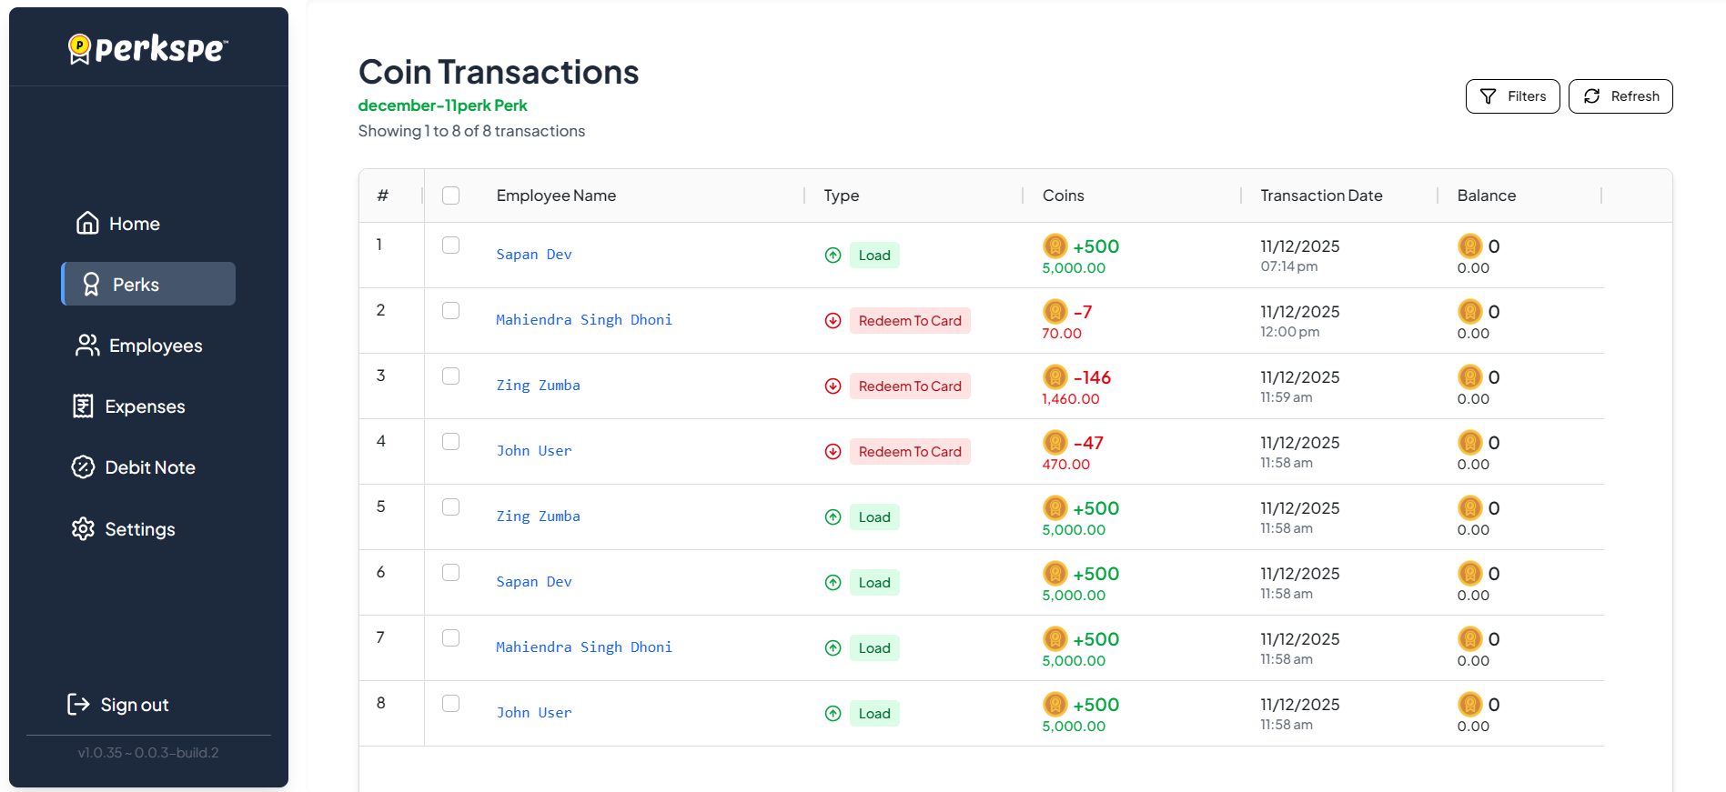Click the Home house icon
Image resolution: width=1726 pixels, height=792 pixels.
[87, 223]
